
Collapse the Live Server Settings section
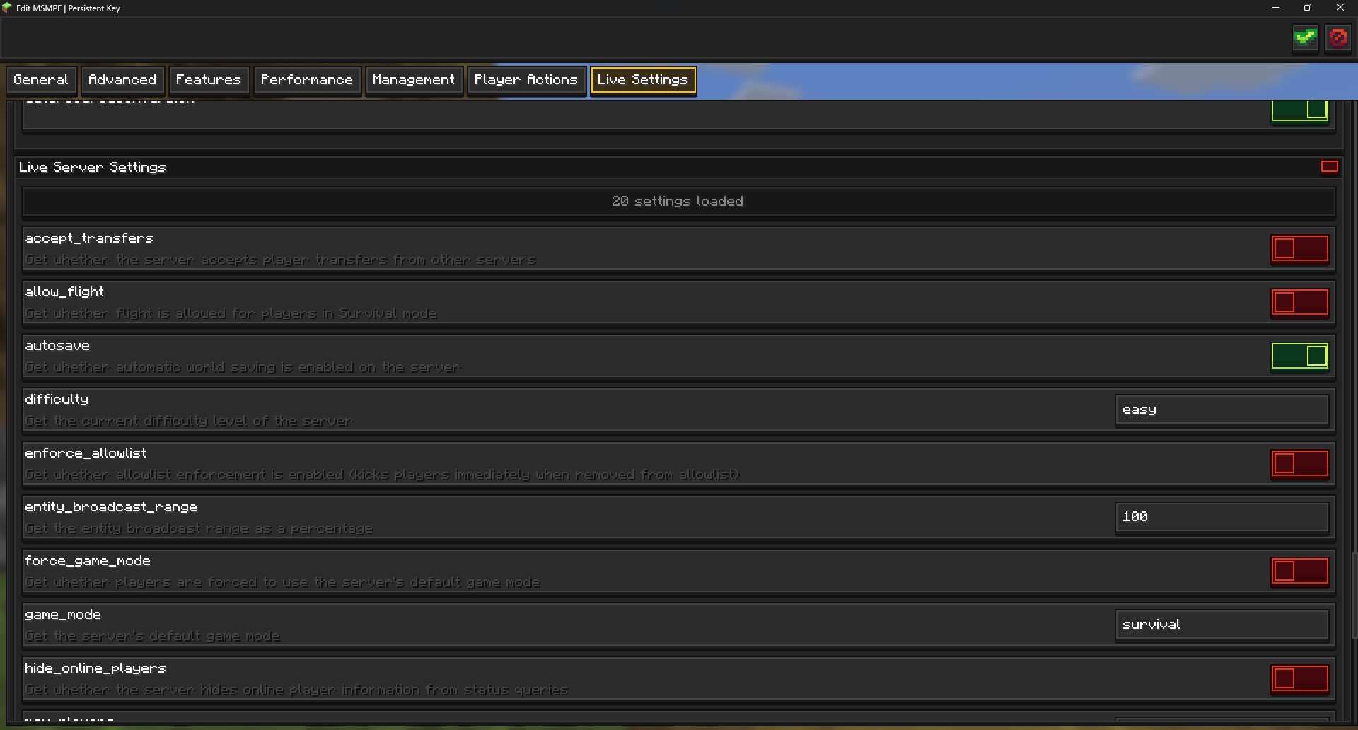[1330, 167]
